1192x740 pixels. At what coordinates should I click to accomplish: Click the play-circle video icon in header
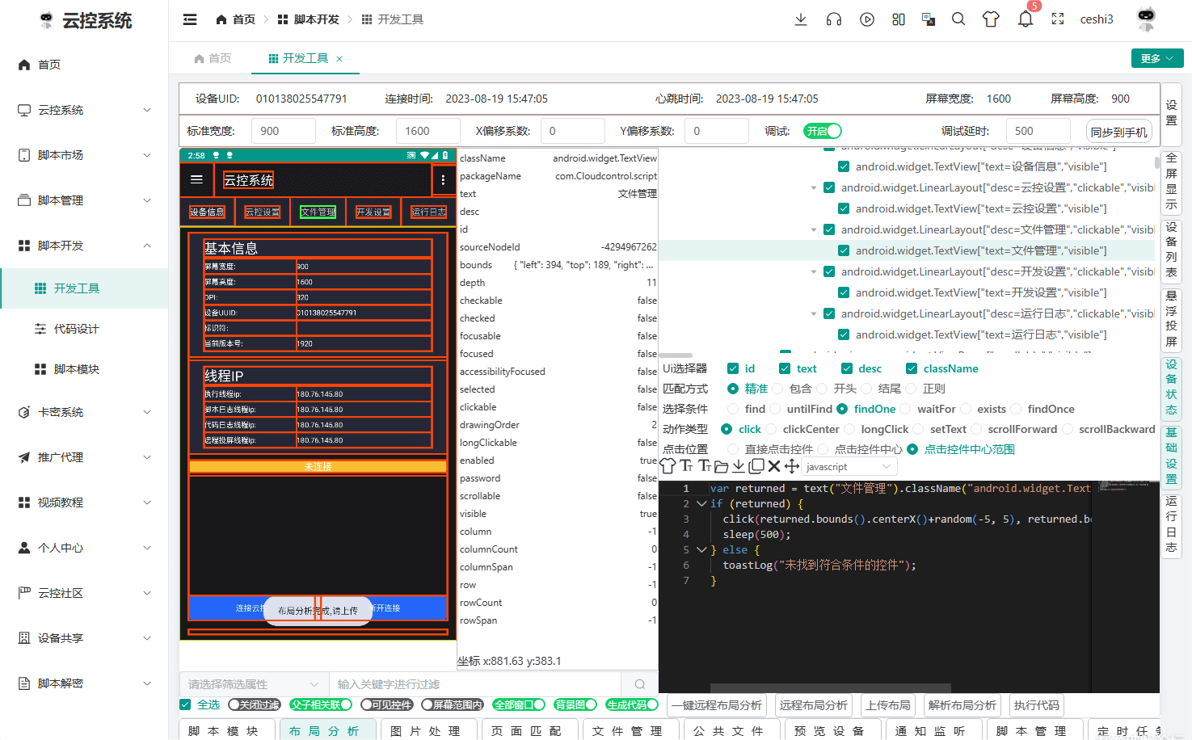pyautogui.click(x=867, y=19)
